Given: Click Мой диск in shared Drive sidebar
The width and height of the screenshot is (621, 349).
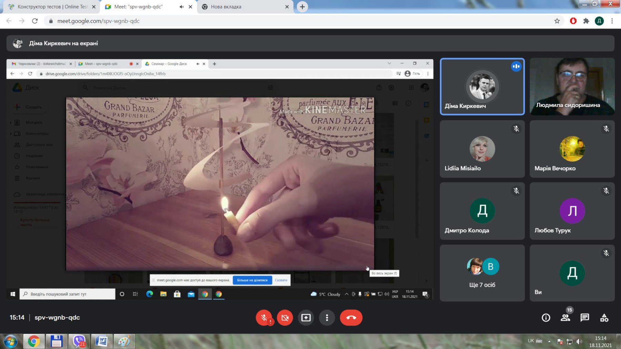Looking at the screenshot, I should tap(34, 122).
